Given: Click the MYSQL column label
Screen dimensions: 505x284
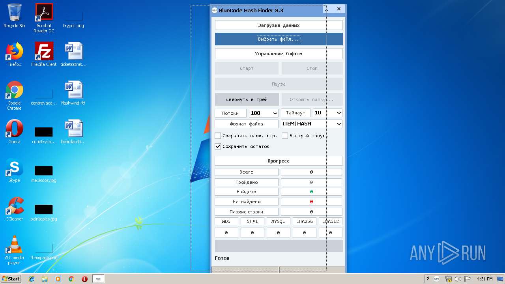Looking at the screenshot, I should coord(279,221).
